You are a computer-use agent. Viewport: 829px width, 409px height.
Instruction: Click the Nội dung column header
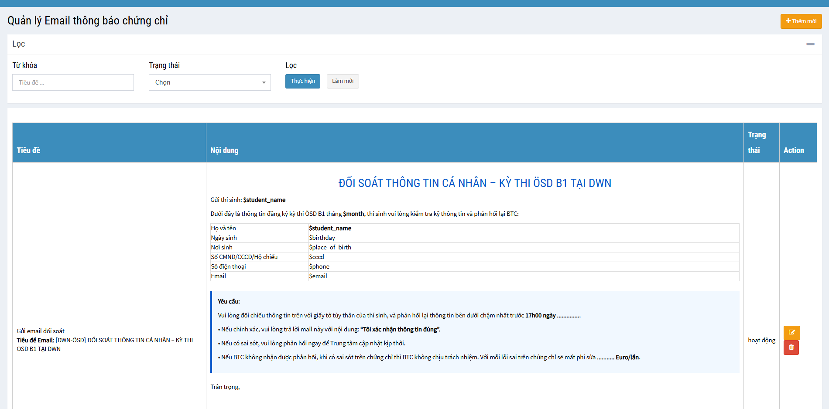(x=224, y=150)
